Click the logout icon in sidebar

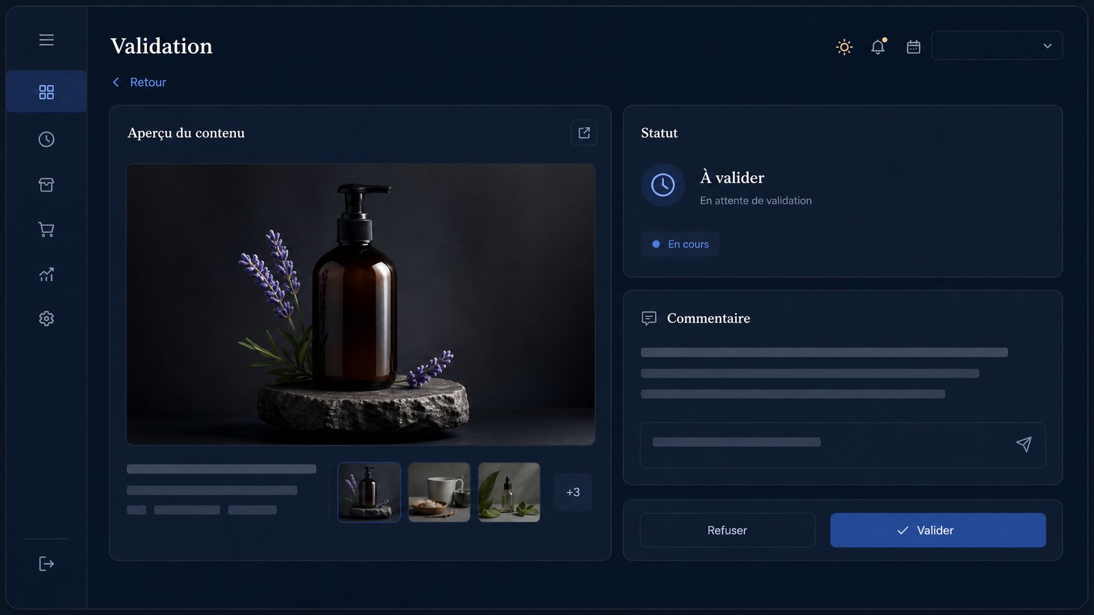(46, 564)
